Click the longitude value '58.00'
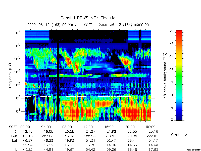The width and height of the screenshot is (201, 151). (x=70, y=136)
